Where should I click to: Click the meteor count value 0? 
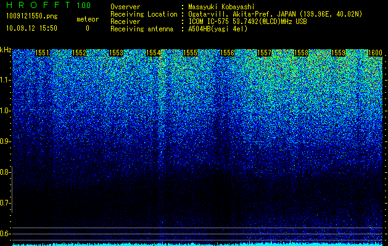(x=88, y=28)
